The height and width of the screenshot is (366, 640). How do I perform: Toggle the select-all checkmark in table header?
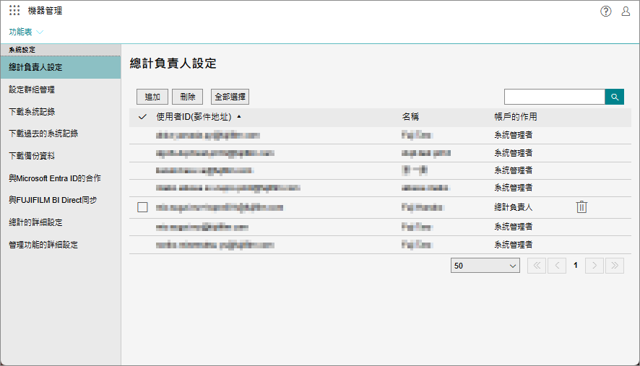click(x=142, y=117)
